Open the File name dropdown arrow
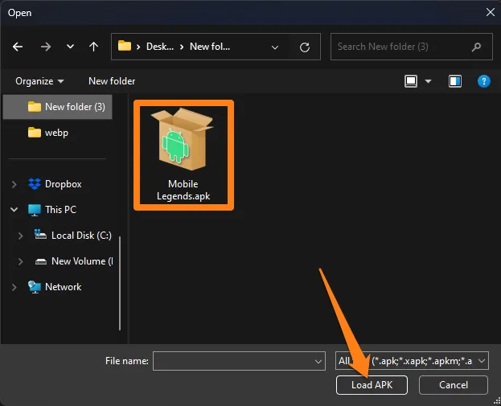Screen dimensions: 501x406 coord(318,361)
